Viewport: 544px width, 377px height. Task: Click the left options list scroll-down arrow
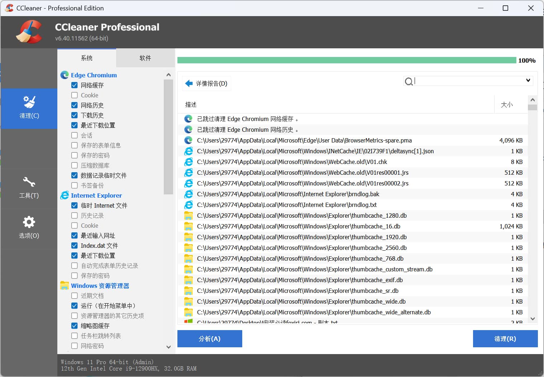coord(168,347)
